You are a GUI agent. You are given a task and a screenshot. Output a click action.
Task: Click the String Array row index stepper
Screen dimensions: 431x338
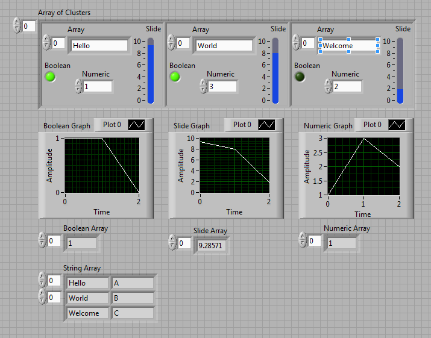click(42, 280)
